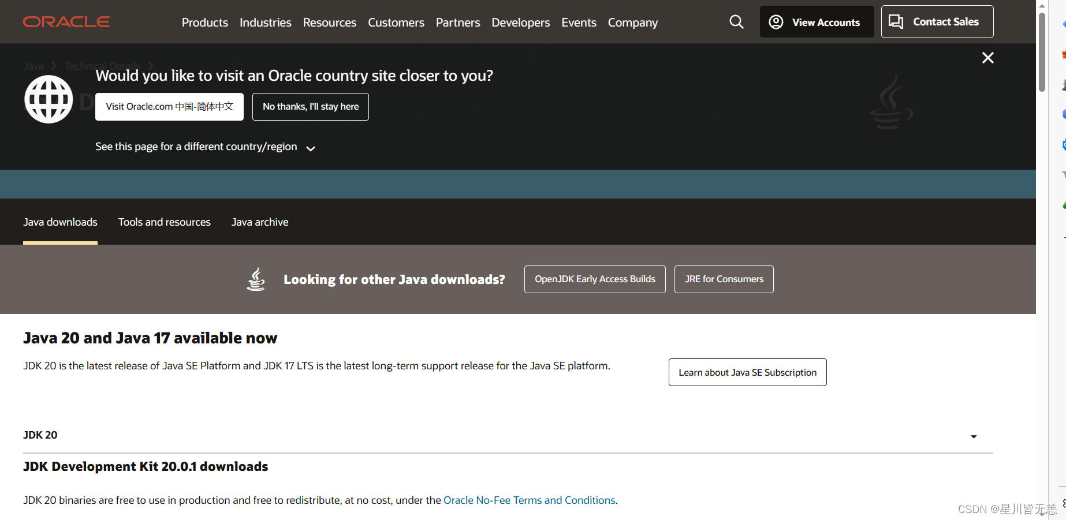Open Oracle No-Fee Terms and Conditions link
This screenshot has width=1066, height=520.
(x=529, y=500)
